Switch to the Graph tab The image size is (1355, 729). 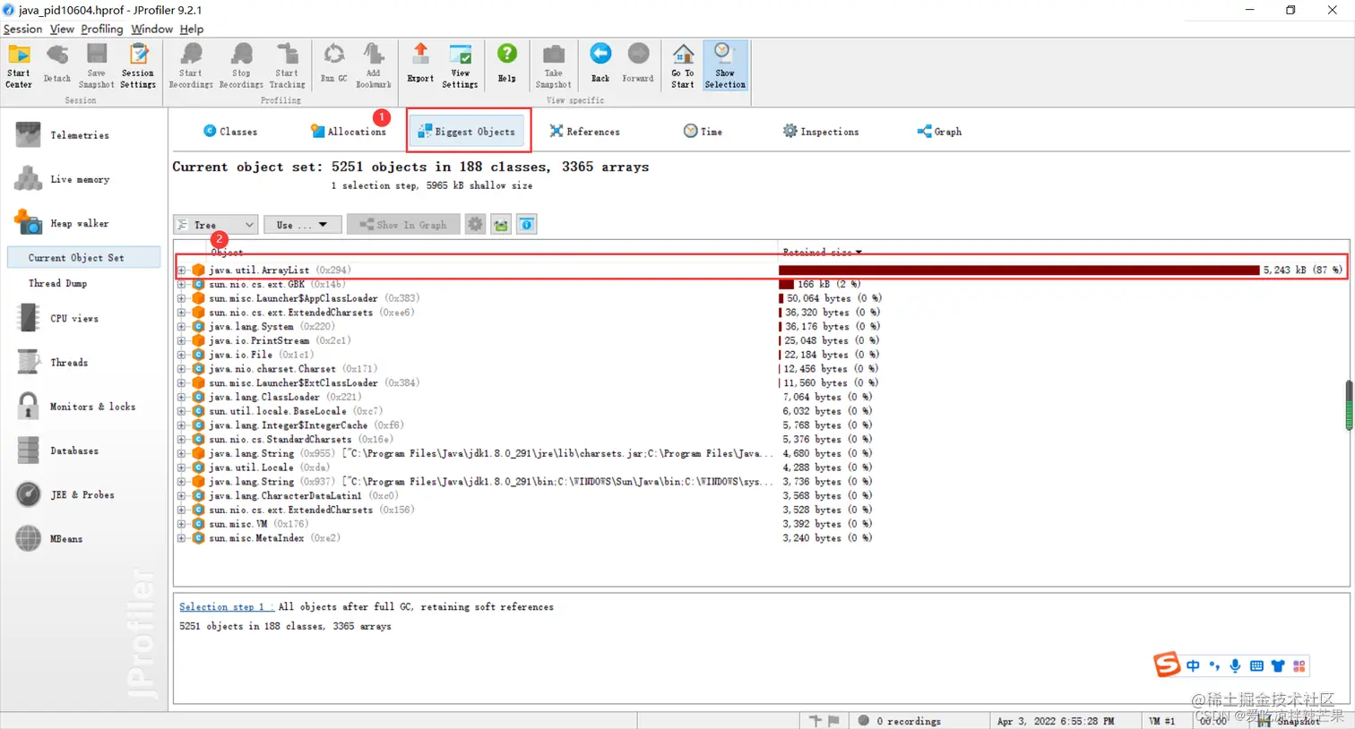(939, 132)
